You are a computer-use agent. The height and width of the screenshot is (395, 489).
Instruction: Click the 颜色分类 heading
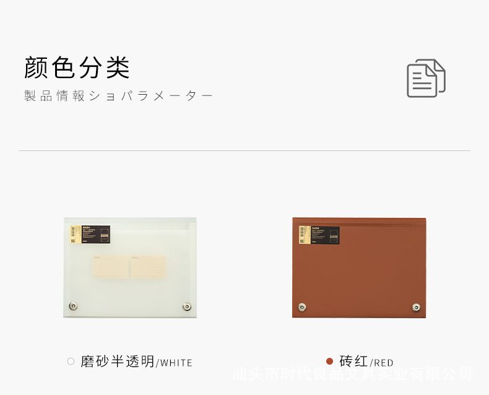coord(77,67)
